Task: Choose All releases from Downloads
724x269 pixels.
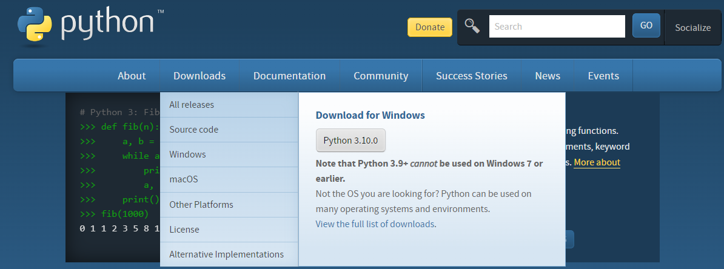Action: [229, 105]
